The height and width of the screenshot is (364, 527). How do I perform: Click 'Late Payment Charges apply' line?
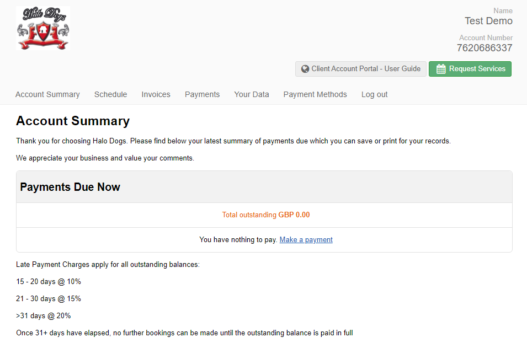(108, 265)
